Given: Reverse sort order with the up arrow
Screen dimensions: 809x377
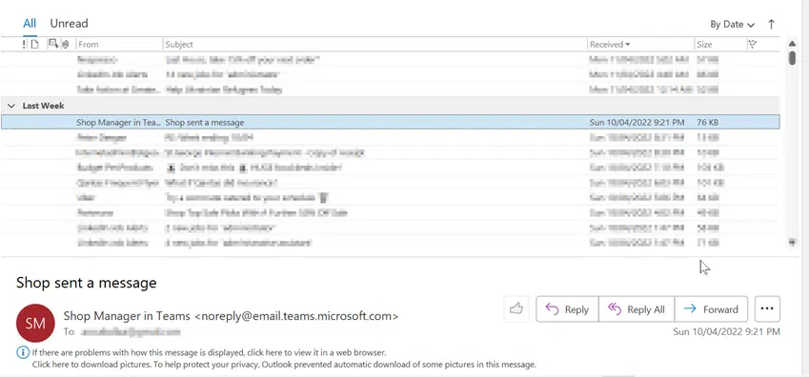Looking at the screenshot, I should click(771, 24).
